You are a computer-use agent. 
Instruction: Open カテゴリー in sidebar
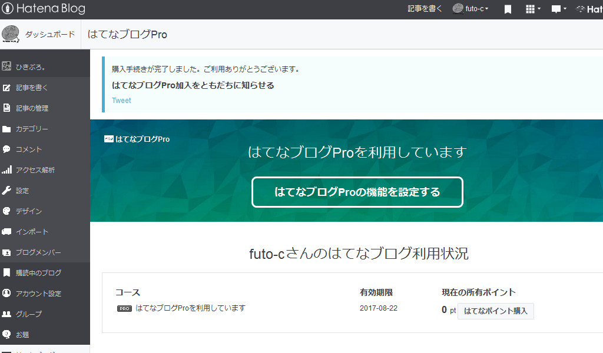pyautogui.click(x=32, y=129)
